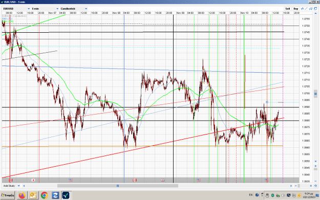Image resolution: width=320 pixels, height=200 pixels.
Task: Click the blue price alert marker near 1.0695
Action: pos(267,102)
